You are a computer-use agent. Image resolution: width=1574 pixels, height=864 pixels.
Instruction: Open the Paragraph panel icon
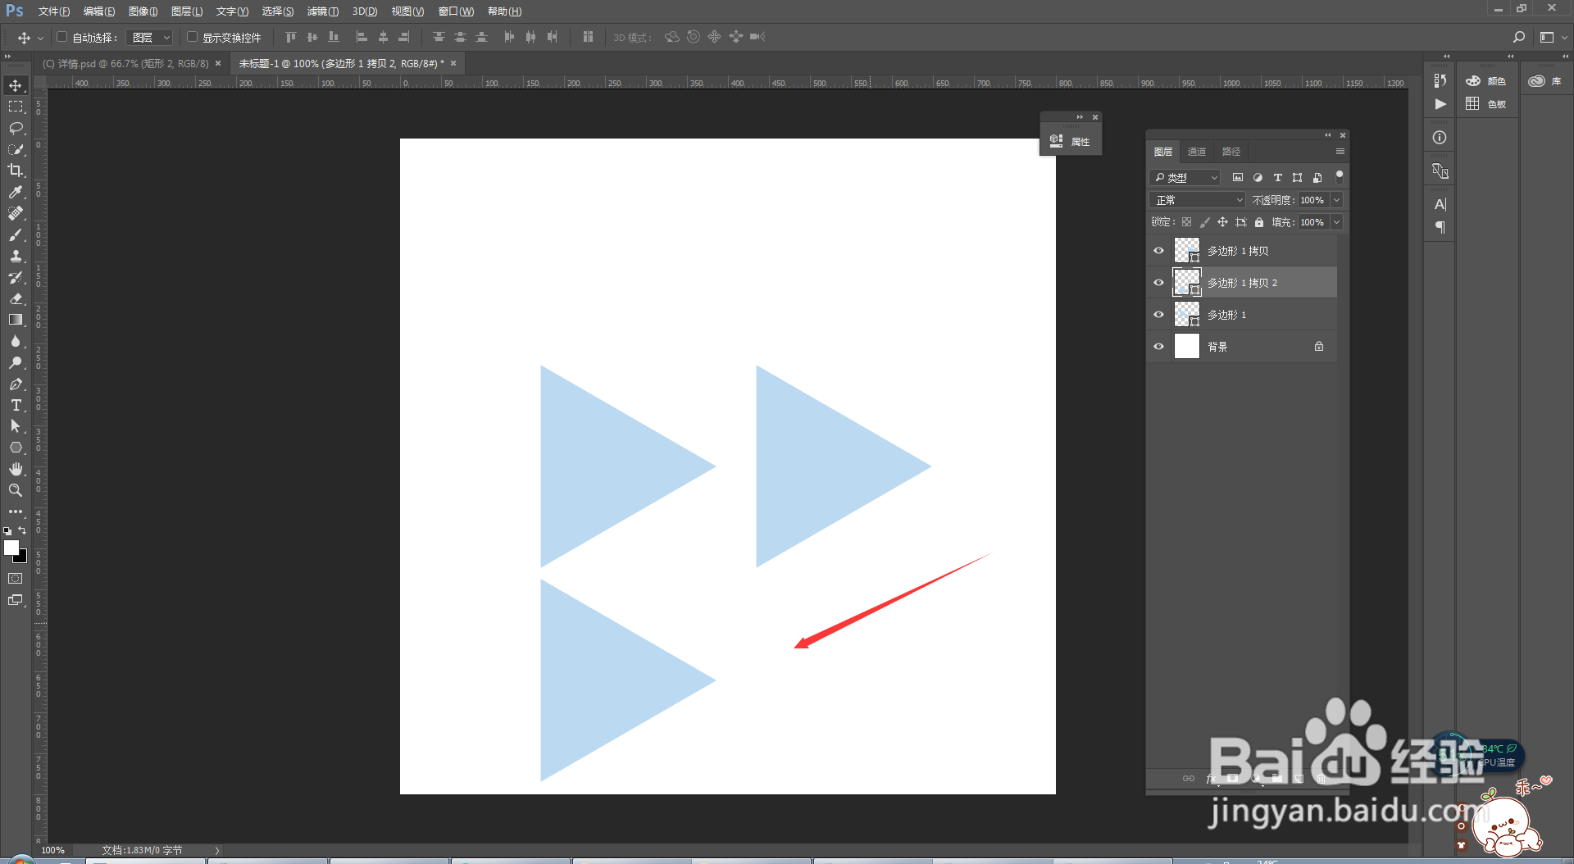click(1440, 227)
